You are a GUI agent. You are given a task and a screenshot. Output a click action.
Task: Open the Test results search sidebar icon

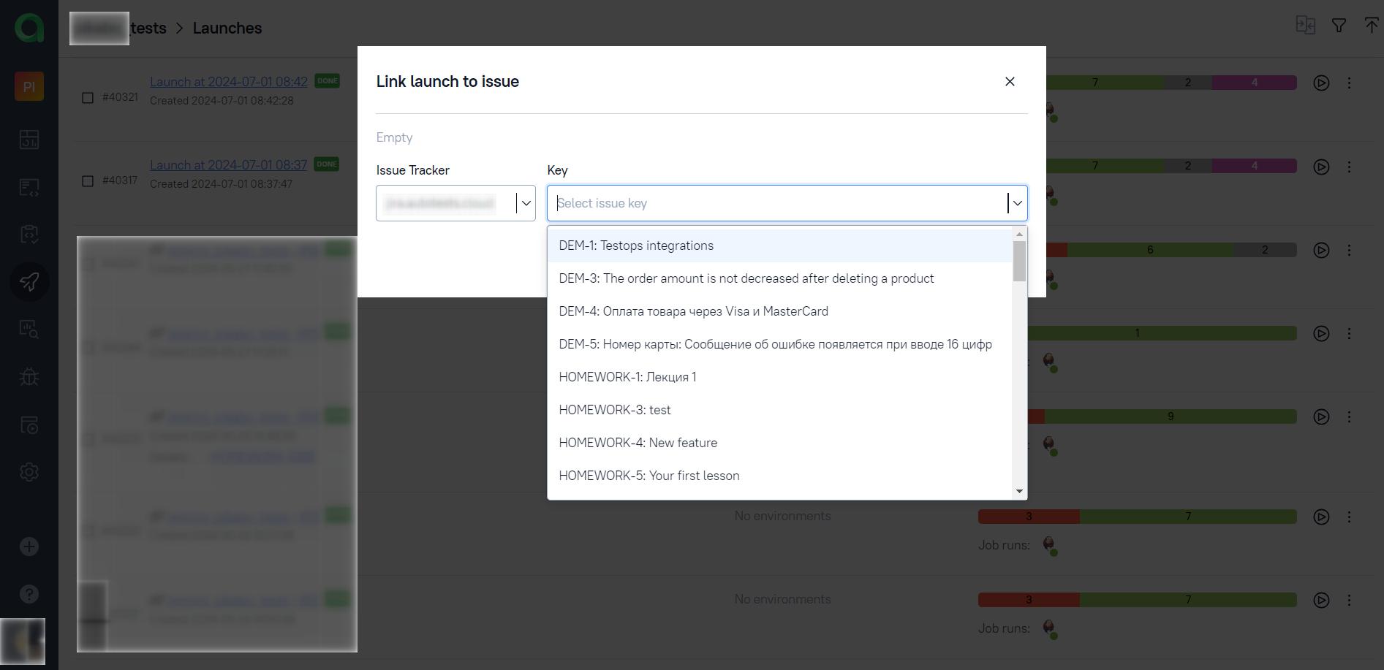[29, 329]
